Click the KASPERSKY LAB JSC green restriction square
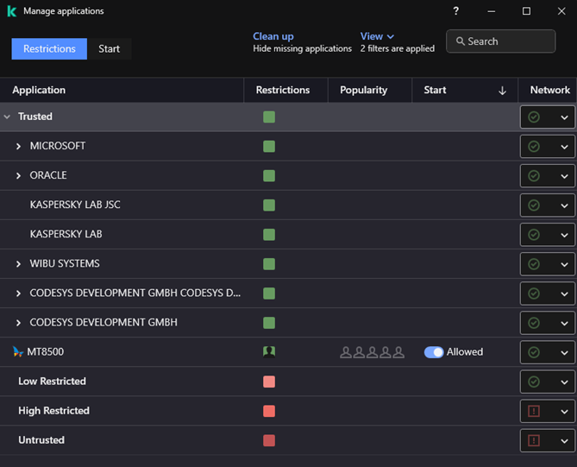Viewport: 577px width, 467px height. (269, 205)
